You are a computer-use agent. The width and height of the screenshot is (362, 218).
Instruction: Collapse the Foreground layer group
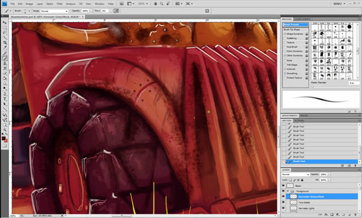(x=288, y=191)
